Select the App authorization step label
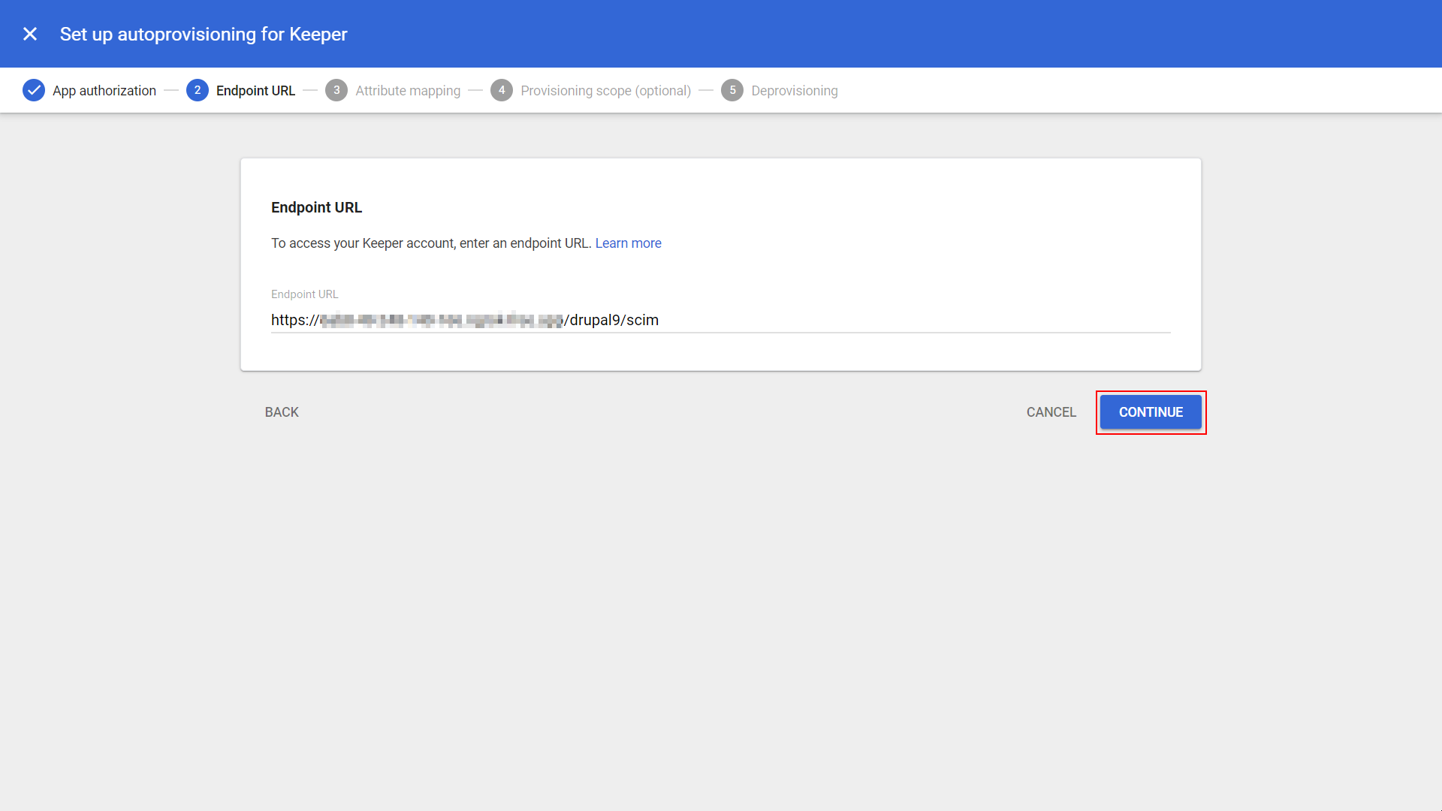The height and width of the screenshot is (811, 1442). point(104,90)
